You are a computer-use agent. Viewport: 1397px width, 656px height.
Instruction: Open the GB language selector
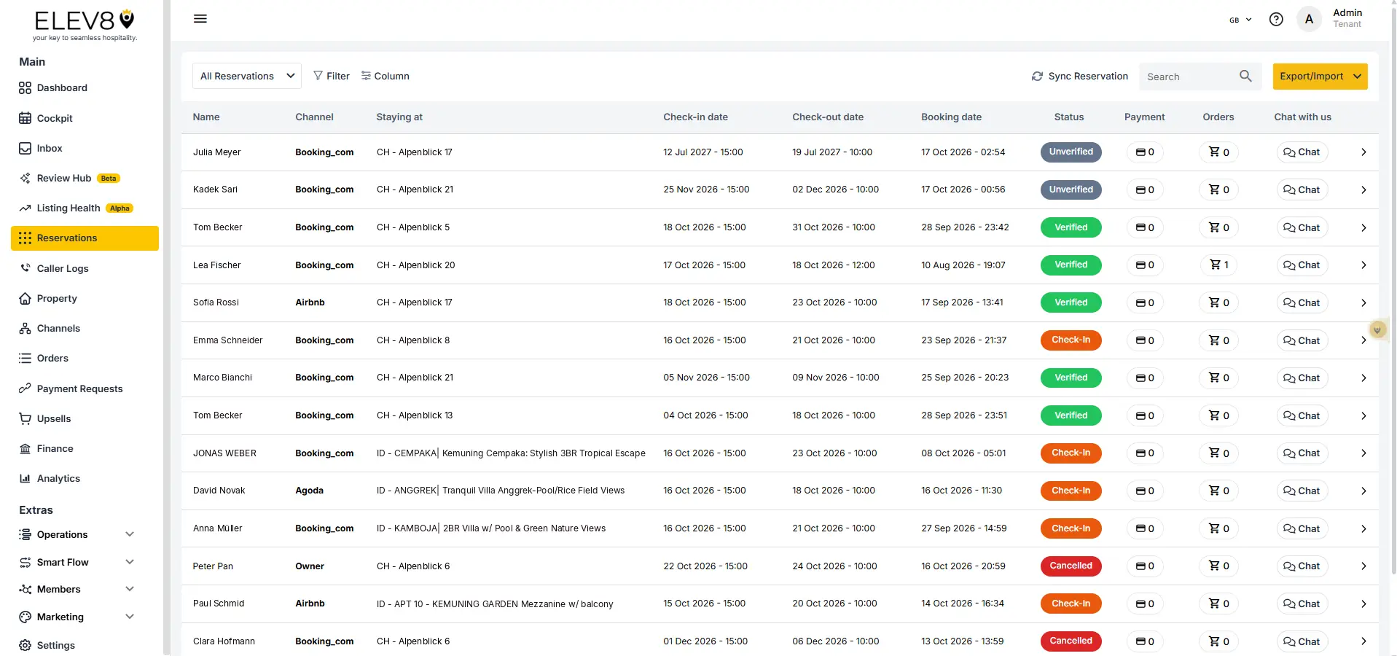tap(1240, 20)
